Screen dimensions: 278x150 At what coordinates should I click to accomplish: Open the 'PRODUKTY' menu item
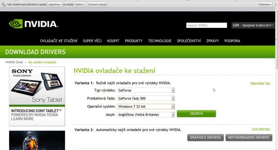pos(134,41)
